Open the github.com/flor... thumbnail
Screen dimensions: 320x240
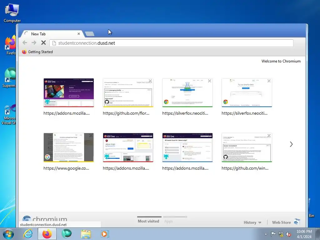[128, 92]
